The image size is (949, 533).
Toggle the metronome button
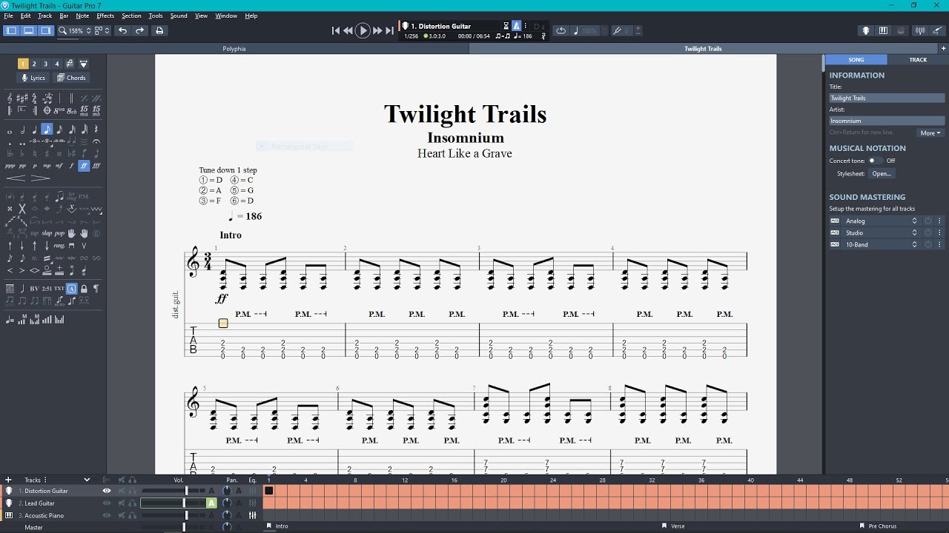point(516,26)
